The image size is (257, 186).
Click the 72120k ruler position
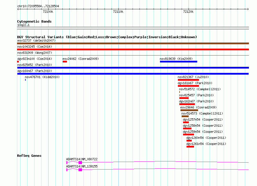188,12
